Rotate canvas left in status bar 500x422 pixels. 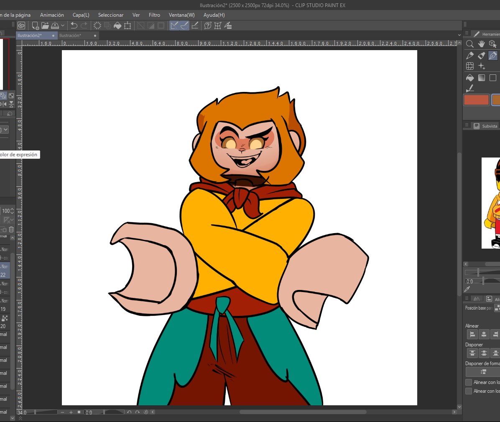point(129,412)
